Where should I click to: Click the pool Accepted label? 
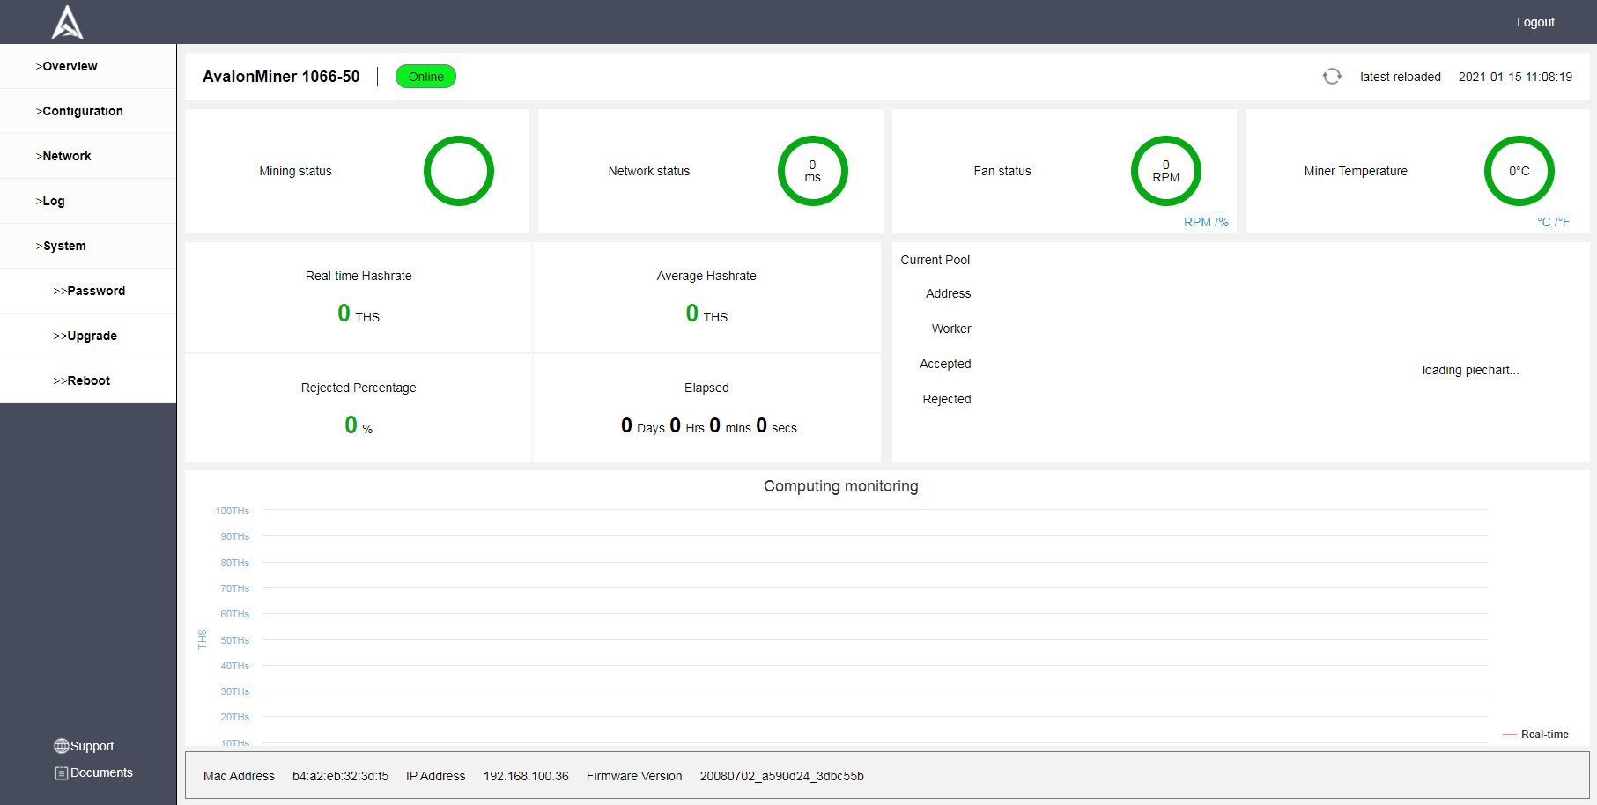point(945,364)
